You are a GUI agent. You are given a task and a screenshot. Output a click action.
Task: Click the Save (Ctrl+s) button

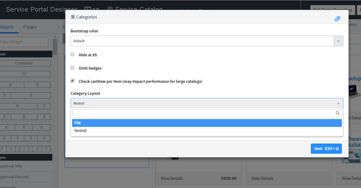pyautogui.click(x=326, y=149)
